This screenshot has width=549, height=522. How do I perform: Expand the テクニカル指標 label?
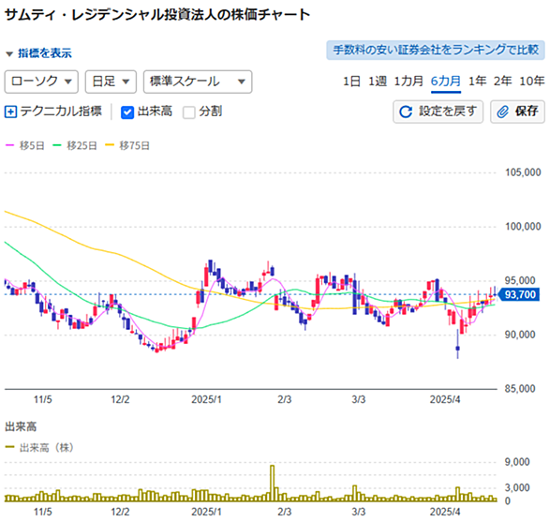(61, 112)
